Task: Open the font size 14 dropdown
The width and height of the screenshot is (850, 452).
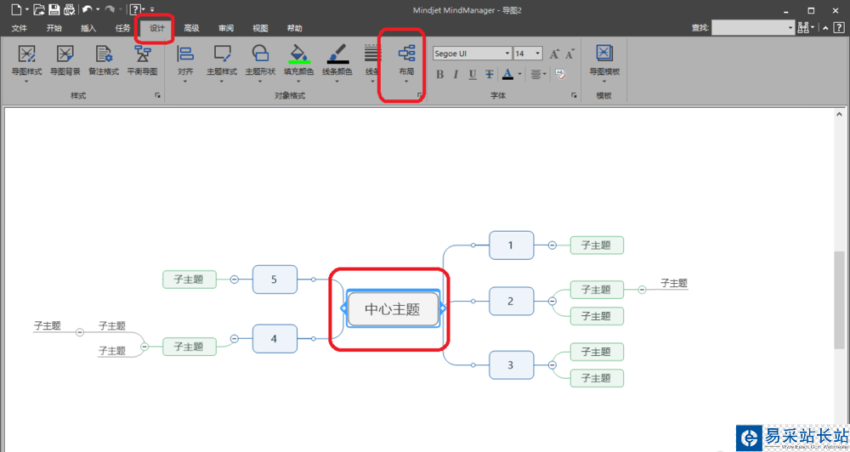Action: [x=538, y=54]
